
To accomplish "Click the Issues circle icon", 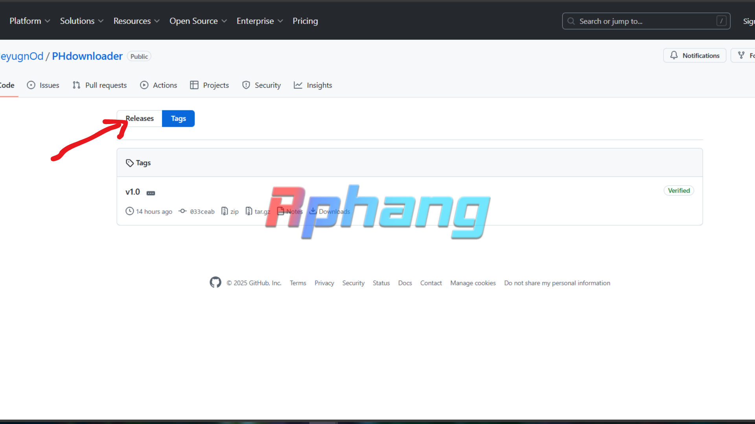I will (31, 85).
